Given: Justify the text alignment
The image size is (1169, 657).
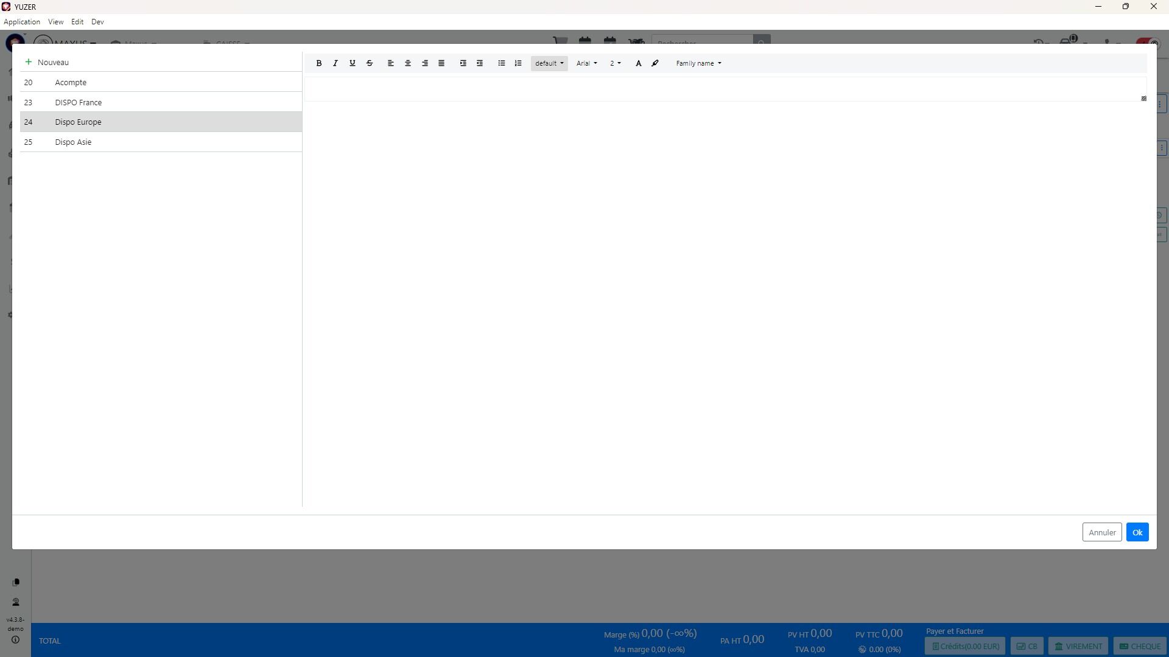Looking at the screenshot, I should pos(442,63).
